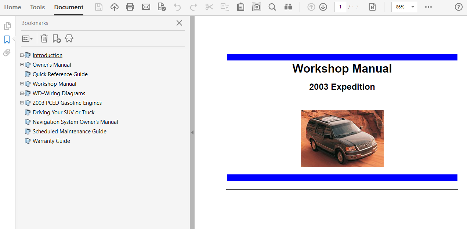Click the snapshot camera tool
467x229 pixels.
(x=257, y=7)
